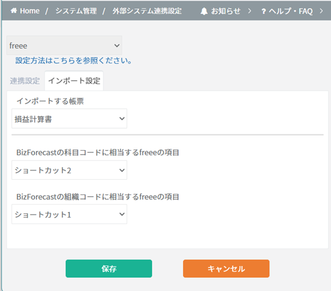331x291 pixels.
Task: Open the ショートカット2 account code dropdown
Action: [69, 170]
